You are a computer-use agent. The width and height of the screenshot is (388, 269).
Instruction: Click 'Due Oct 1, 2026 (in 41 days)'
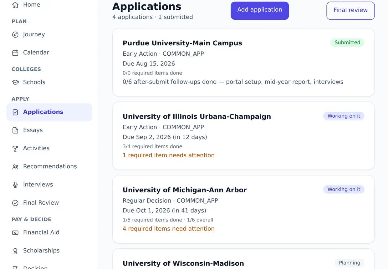coord(164,211)
